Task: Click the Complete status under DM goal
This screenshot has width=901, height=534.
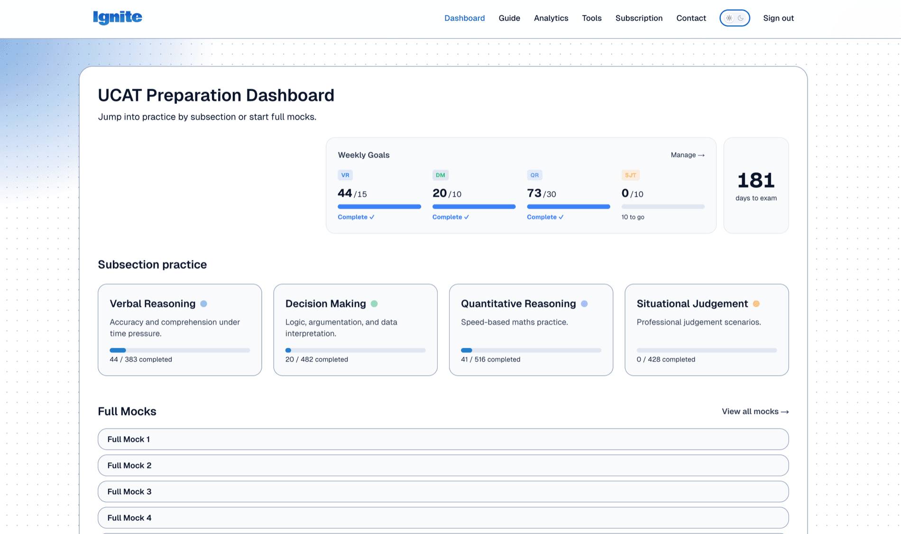Action: tap(450, 217)
